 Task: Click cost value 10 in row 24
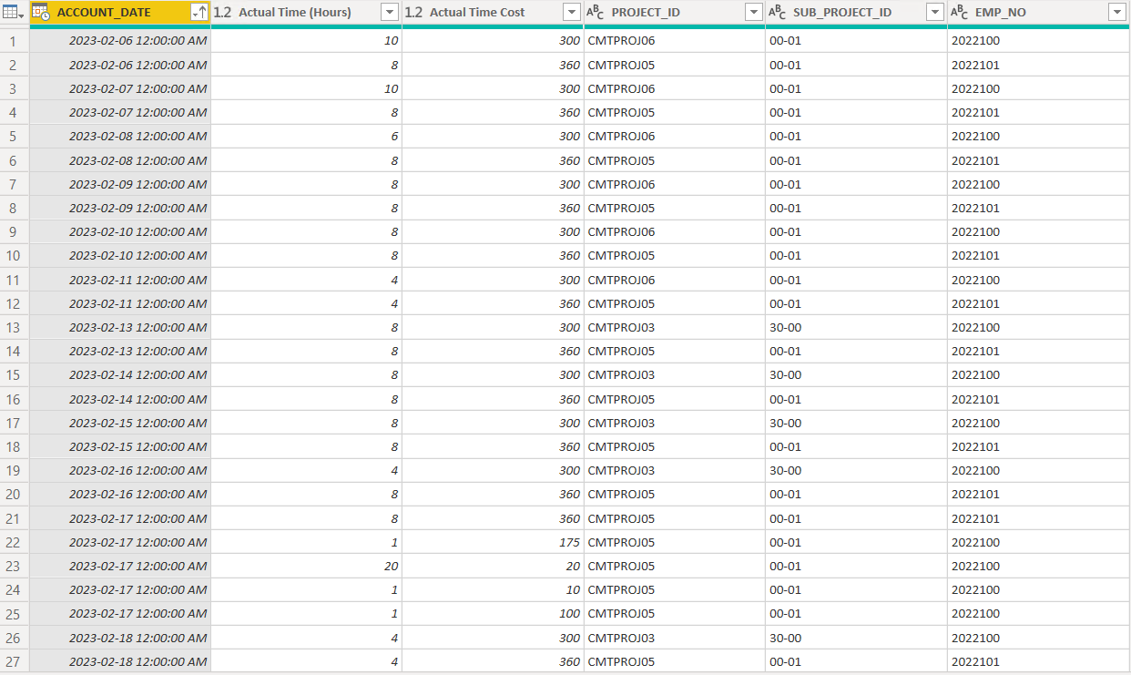click(493, 589)
